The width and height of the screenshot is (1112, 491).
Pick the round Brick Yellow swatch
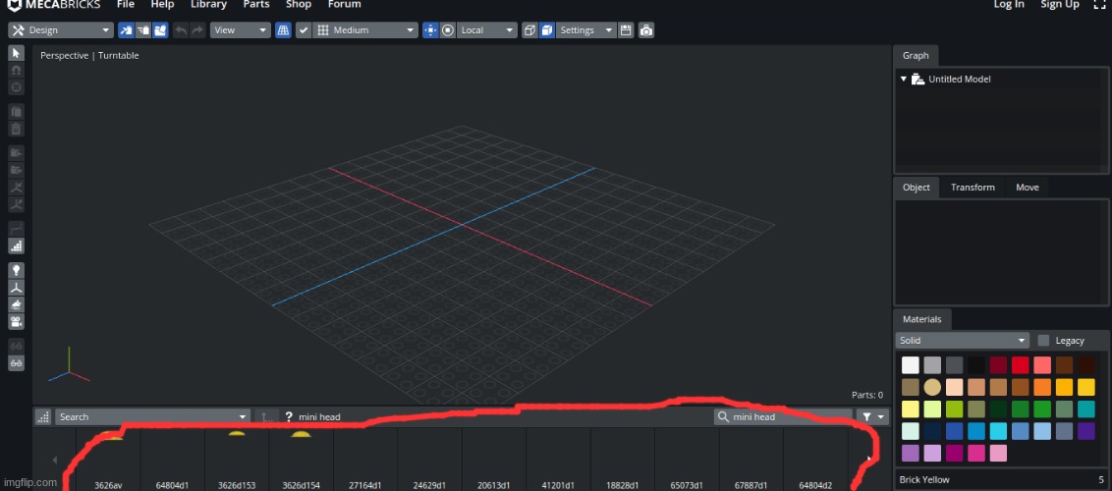tap(932, 387)
